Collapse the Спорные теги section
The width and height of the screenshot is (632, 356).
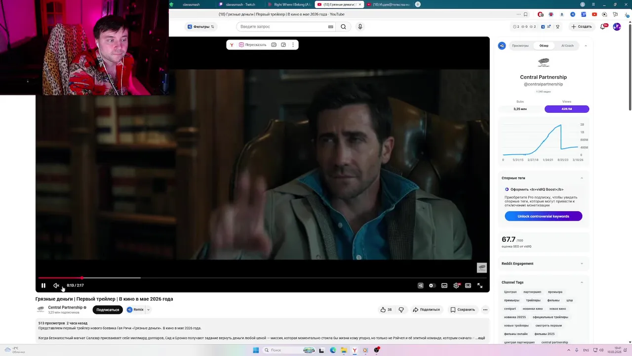(582, 178)
